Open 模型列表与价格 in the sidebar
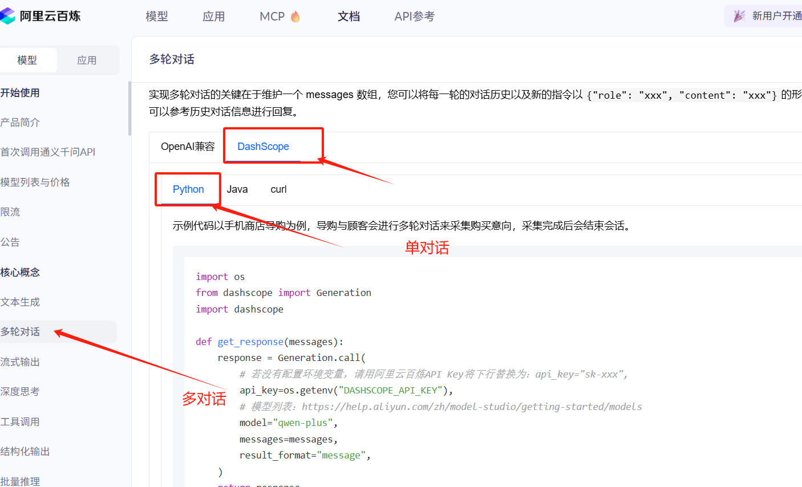This screenshot has height=487, width=802. (35, 182)
